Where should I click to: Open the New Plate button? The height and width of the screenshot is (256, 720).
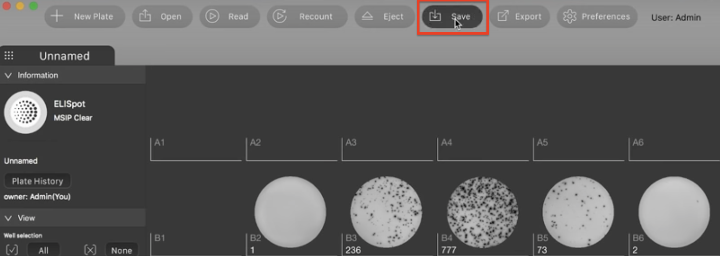click(85, 16)
